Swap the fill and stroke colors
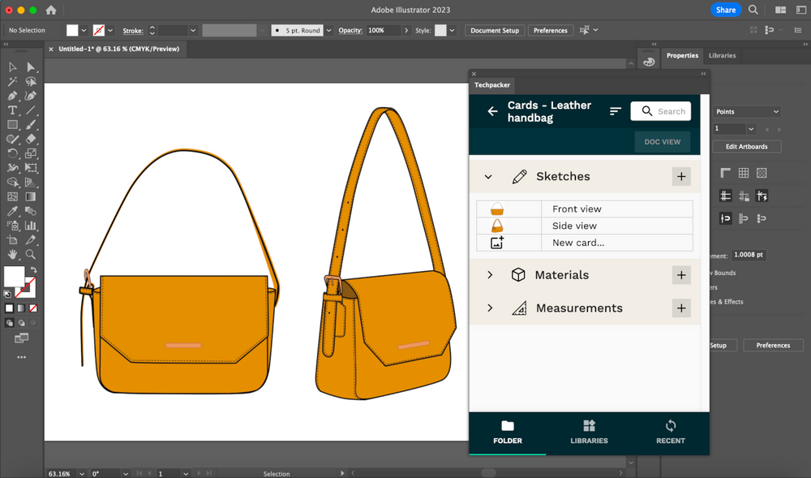Image resolution: width=811 pixels, height=478 pixels. (33, 269)
